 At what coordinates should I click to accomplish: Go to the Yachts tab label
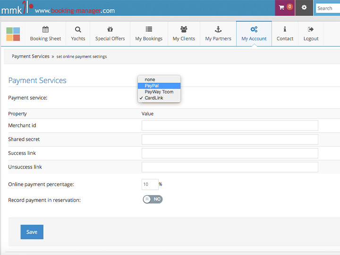78,39
